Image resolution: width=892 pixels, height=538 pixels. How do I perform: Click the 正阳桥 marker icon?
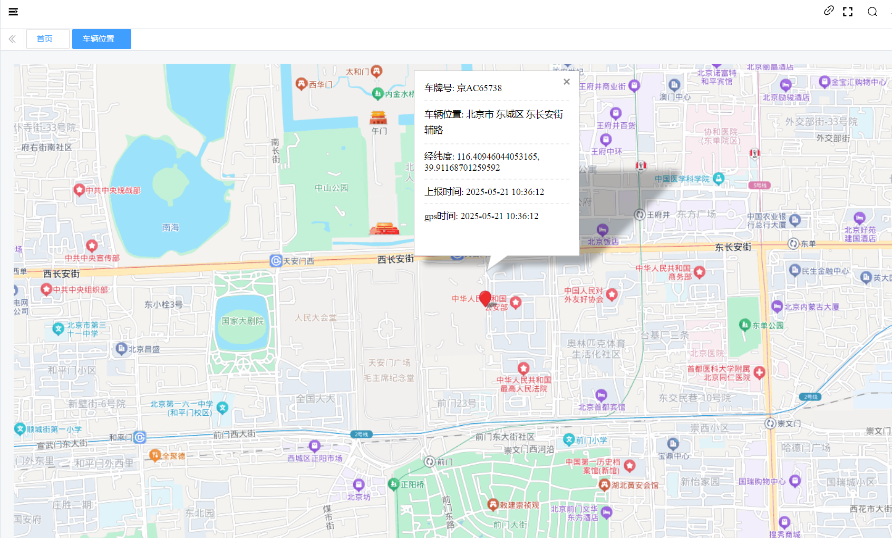tap(393, 484)
